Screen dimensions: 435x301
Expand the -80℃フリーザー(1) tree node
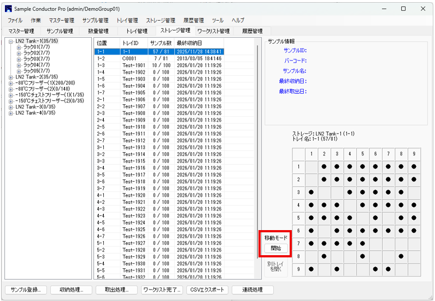pos(11,83)
